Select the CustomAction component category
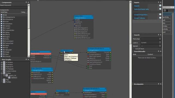This screenshot has width=175, height=98. 10,30
